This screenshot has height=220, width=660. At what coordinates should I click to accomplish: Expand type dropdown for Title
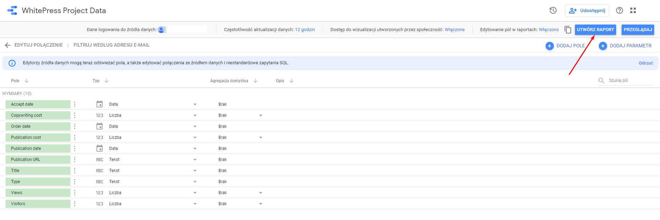(x=195, y=171)
